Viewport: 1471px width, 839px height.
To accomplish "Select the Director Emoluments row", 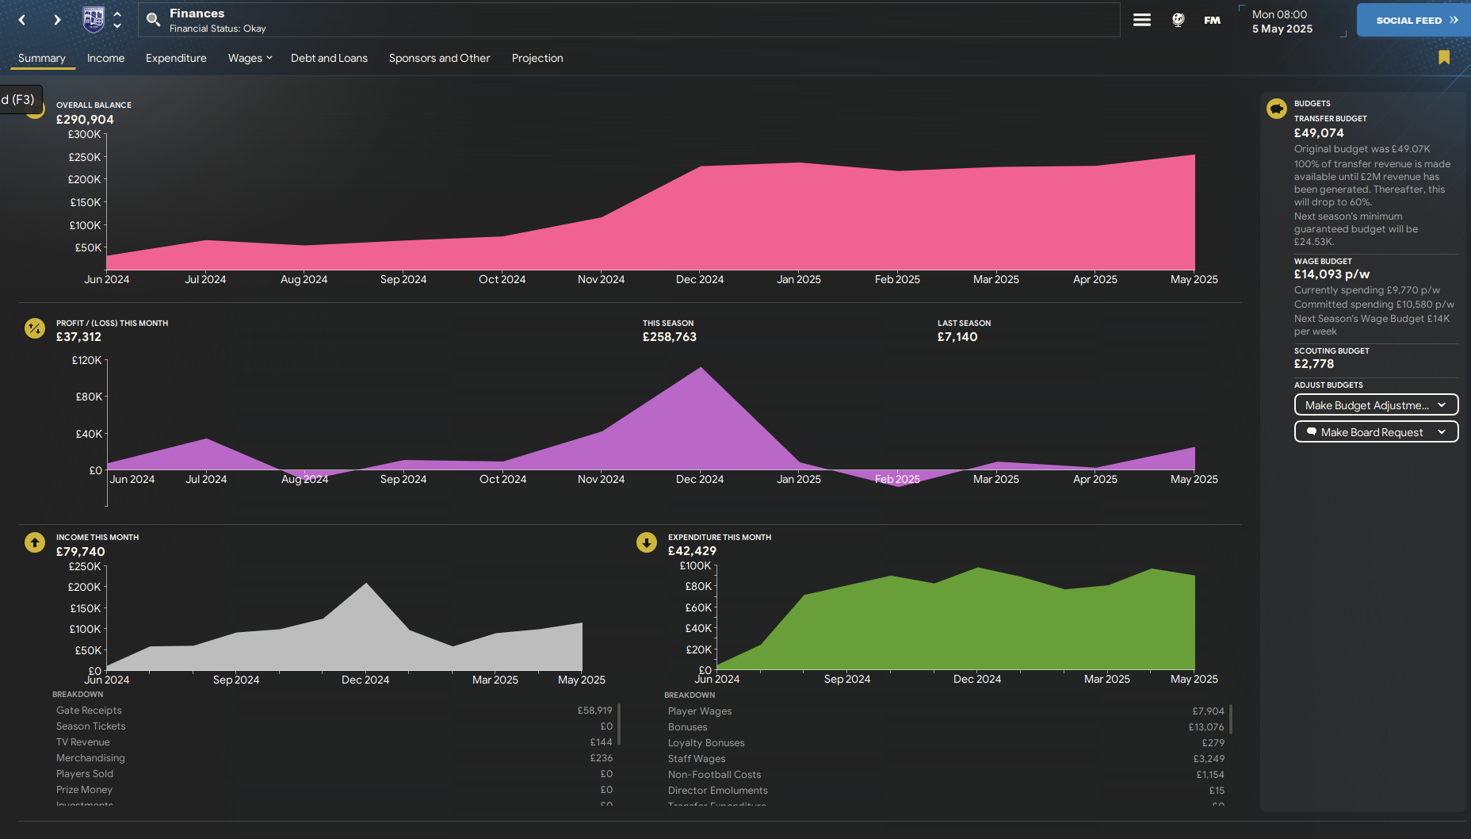I will (x=946, y=791).
